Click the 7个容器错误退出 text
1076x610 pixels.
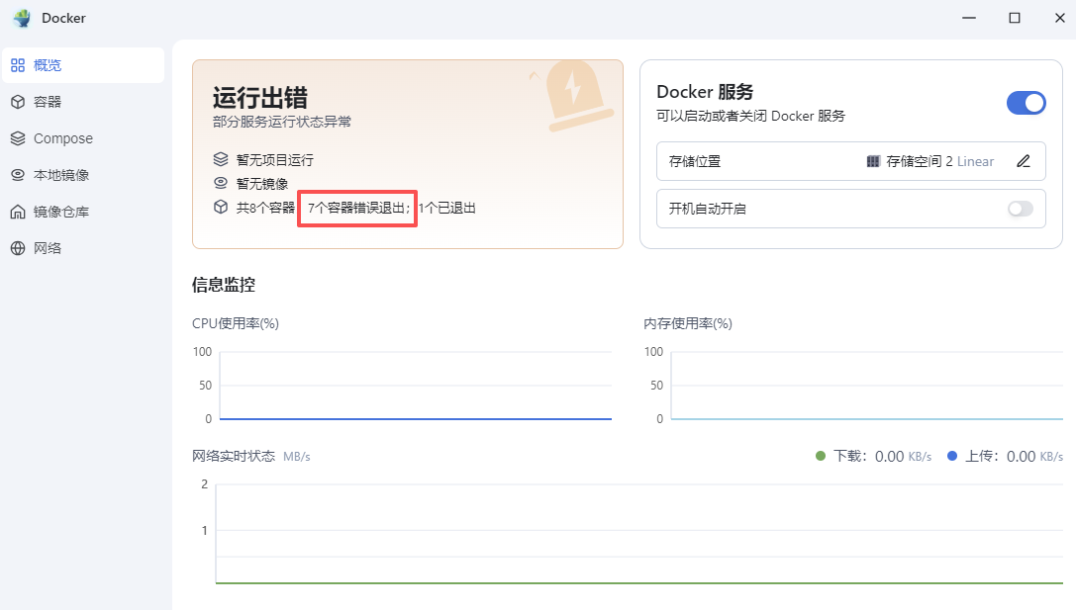[x=359, y=208]
